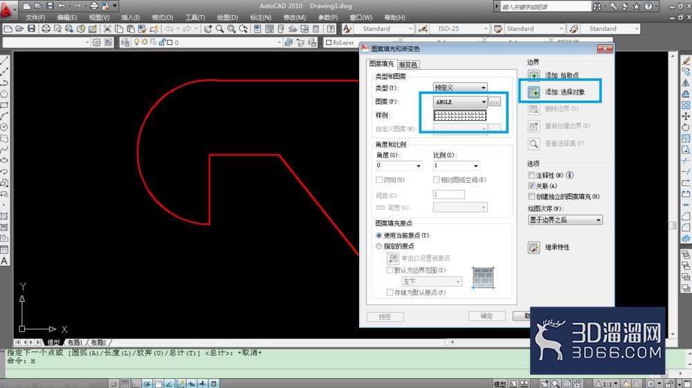Click the OK (确定) button in the hatch dialog
This screenshot has height=388, width=692.
(486, 316)
